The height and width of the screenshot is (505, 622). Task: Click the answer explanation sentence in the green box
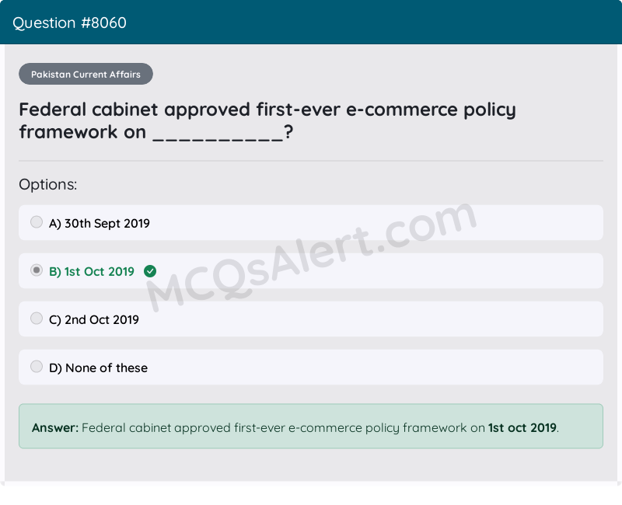click(x=284, y=428)
